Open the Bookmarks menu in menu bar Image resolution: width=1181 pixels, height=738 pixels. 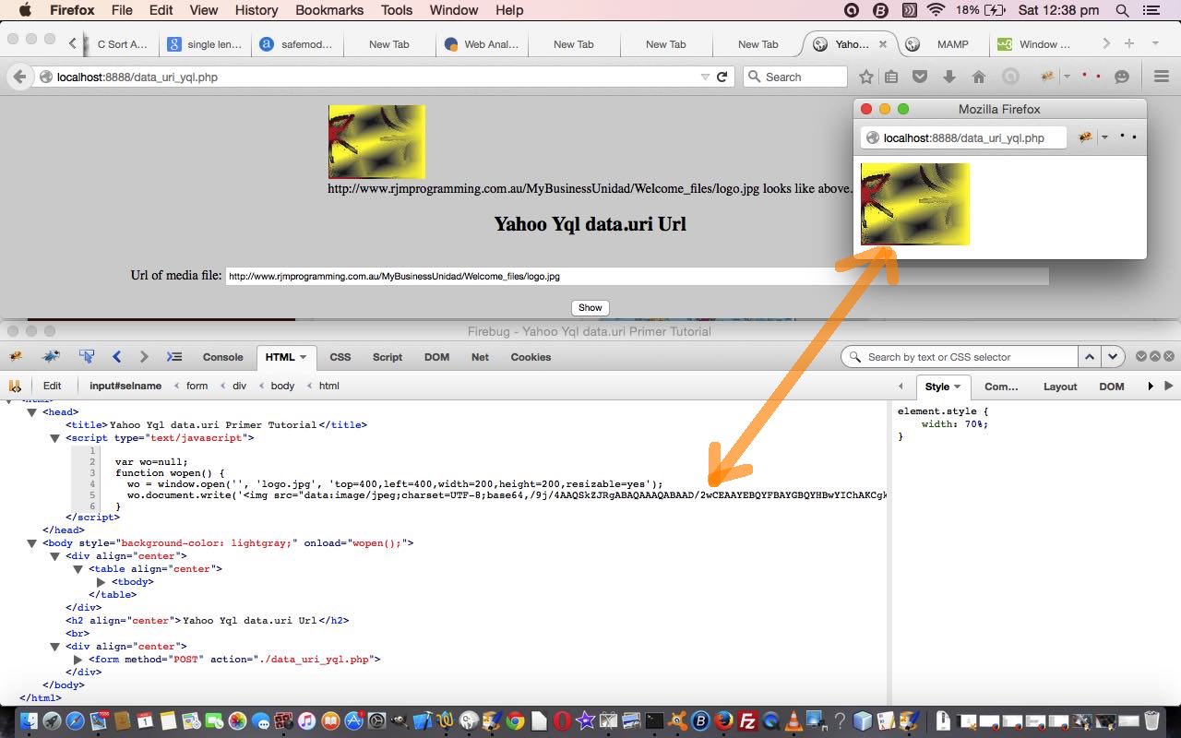pos(329,10)
